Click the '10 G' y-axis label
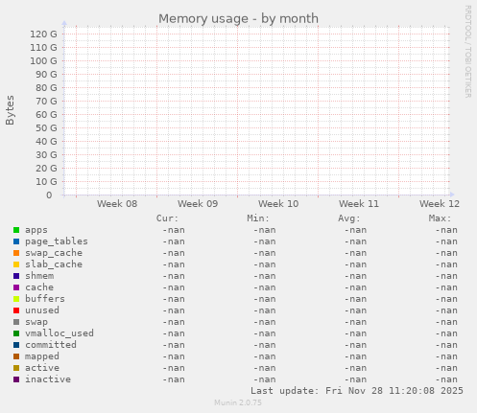The width and height of the screenshot is (477, 413). (46, 182)
